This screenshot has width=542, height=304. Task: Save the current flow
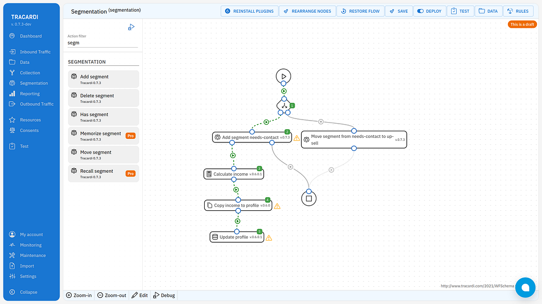click(x=399, y=11)
